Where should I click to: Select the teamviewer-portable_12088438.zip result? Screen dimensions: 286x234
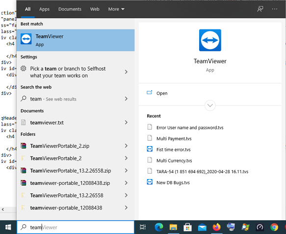[x=76, y=183]
